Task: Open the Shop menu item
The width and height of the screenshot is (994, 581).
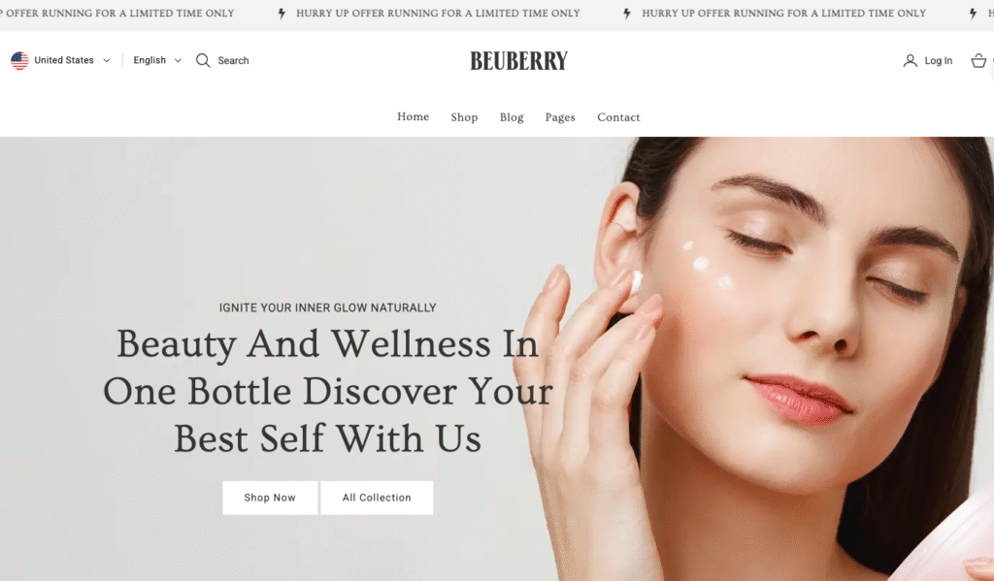Action: (464, 117)
